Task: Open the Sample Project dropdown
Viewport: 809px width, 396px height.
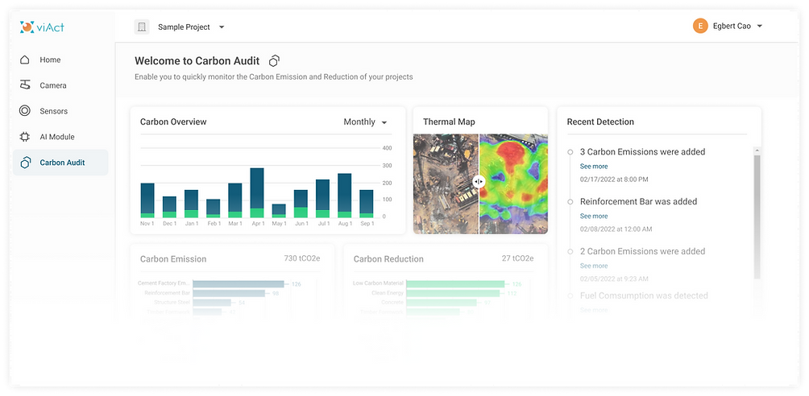Action: 222,27
